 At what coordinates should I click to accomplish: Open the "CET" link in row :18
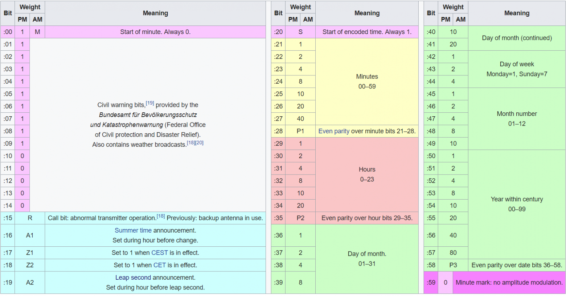tap(160, 265)
